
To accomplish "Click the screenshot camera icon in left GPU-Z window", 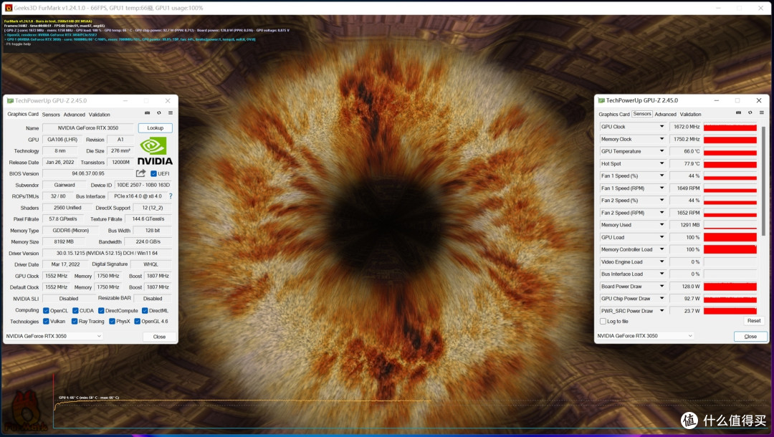I will pos(147,113).
